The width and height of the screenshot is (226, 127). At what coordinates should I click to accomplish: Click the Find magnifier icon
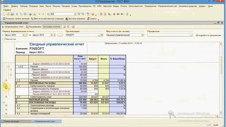(x=48, y=14)
